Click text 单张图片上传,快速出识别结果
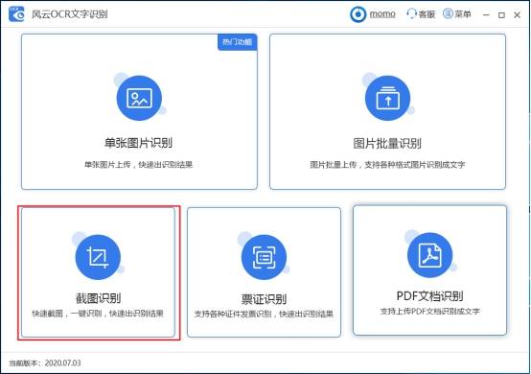Screen dimensions: 531x374 (x=138, y=165)
